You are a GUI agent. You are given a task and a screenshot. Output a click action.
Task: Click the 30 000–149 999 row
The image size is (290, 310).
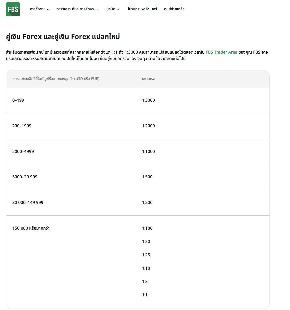click(28, 202)
